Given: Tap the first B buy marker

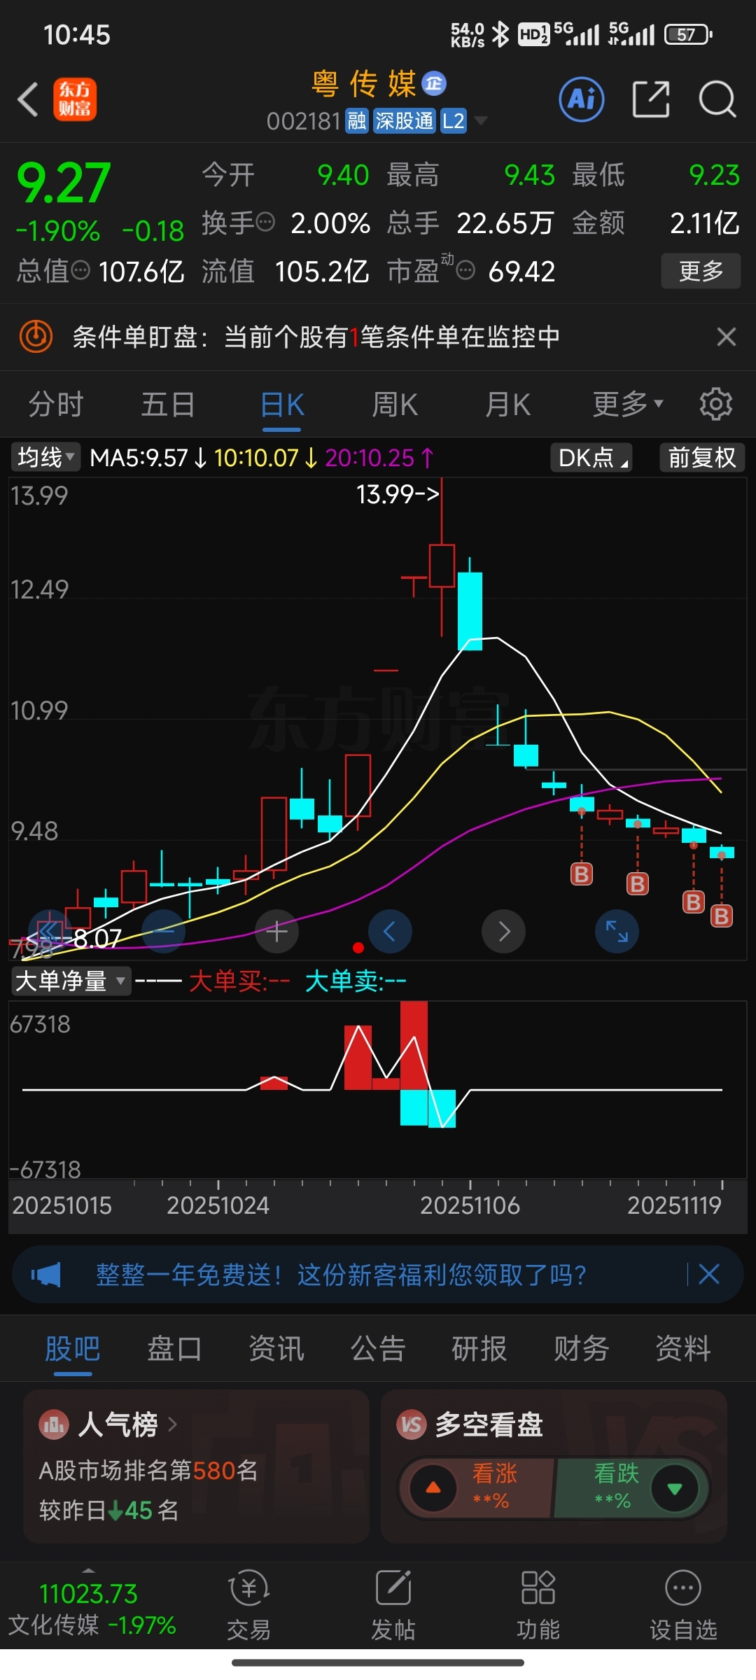Looking at the screenshot, I should click(582, 874).
